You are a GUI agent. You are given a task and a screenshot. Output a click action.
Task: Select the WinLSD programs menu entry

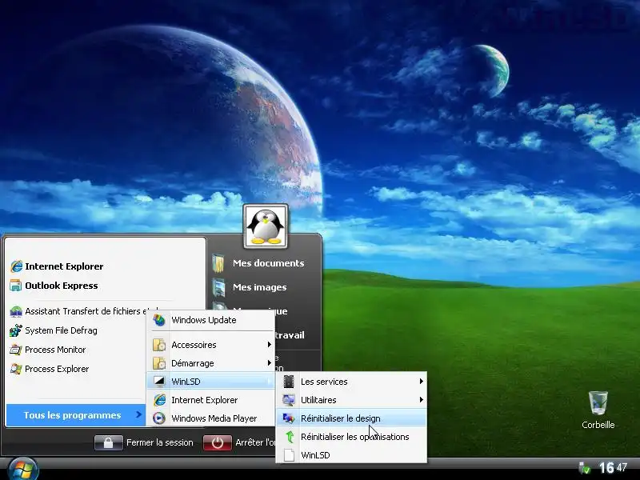point(211,382)
